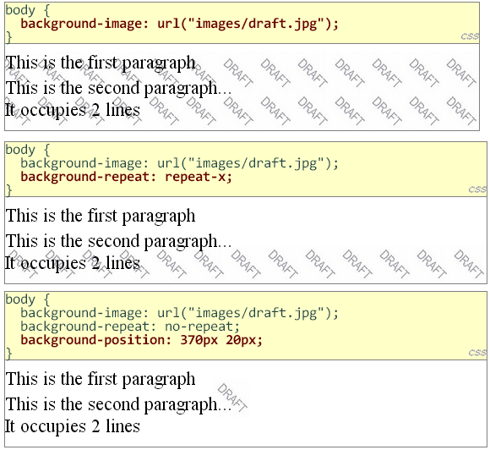This screenshot has height=450, width=490.
Task: Click 'This is the second paragraph...' in the tiled DRAFT example
Action: [x=118, y=88]
